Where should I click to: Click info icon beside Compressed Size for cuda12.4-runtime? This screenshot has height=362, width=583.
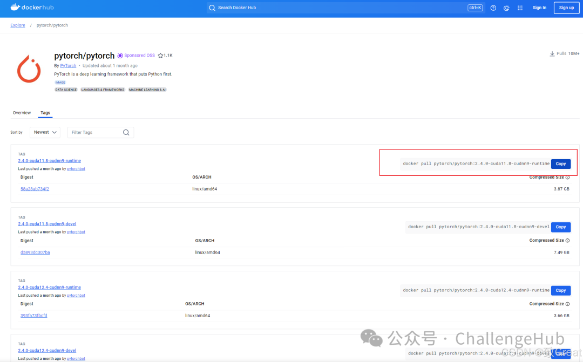567,304
